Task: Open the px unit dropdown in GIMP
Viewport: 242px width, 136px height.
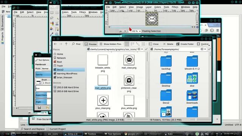Action: (x=123, y=31)
